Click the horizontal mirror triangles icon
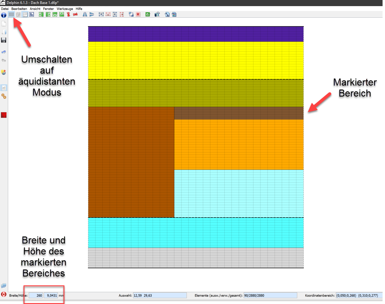This screenshot has height=304, width=385. pos(85,14)
